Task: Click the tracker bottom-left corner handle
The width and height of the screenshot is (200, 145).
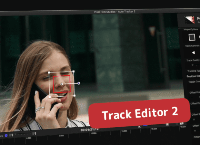Action: tap(50, 97)
